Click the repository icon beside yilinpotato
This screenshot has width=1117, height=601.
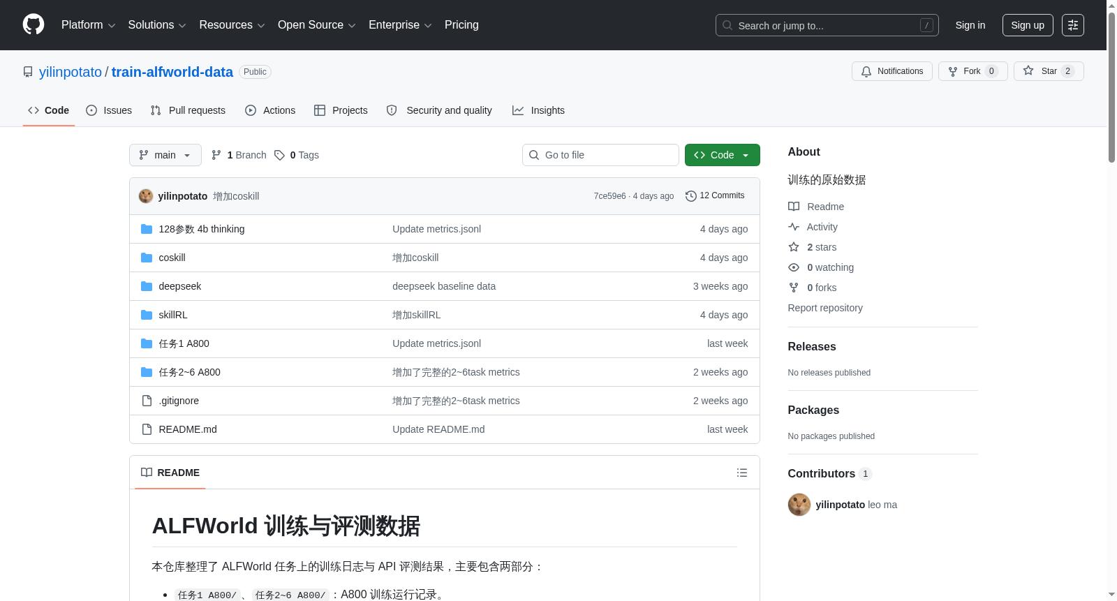point(28,72)
